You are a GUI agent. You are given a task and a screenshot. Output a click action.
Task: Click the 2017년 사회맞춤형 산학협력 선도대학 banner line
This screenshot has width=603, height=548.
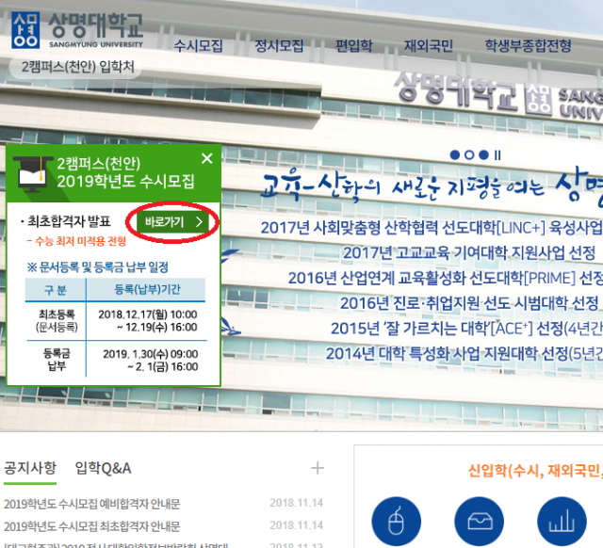(432, 228)
